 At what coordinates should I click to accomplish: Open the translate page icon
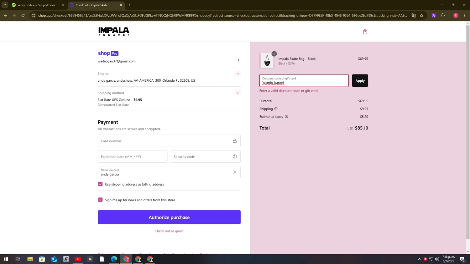[x=413, y=15]
